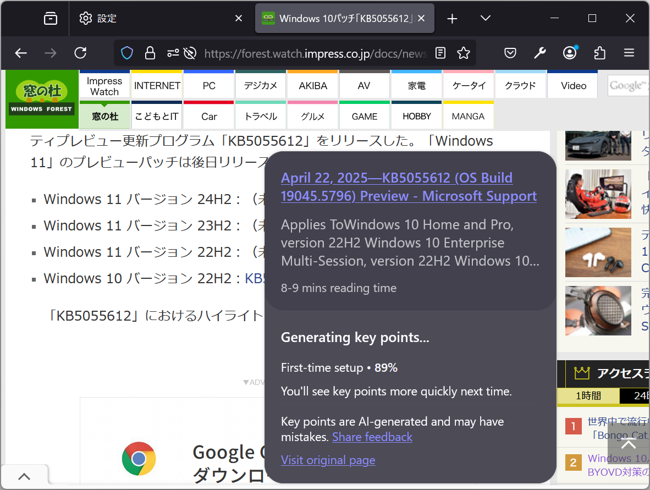Open the Firefox account profile icon
This screenshot has width=650, height=490.
[569, 53]
